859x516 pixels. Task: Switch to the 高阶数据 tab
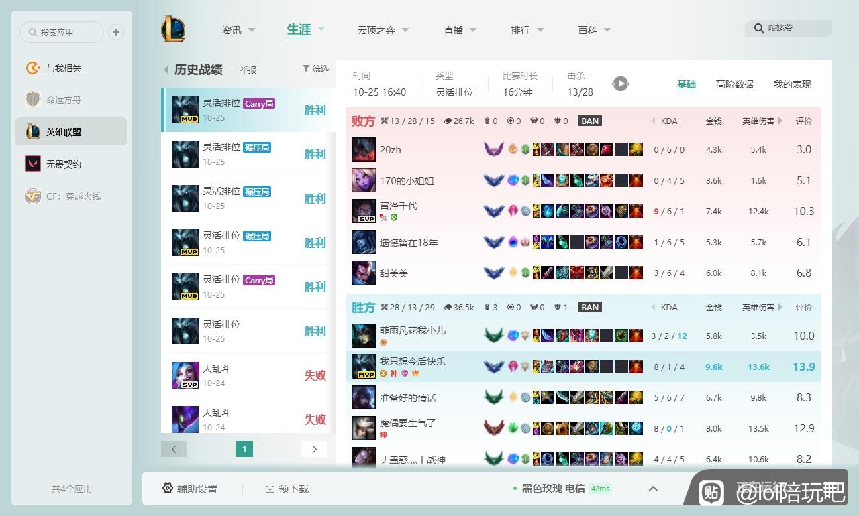tap(735, 84)
